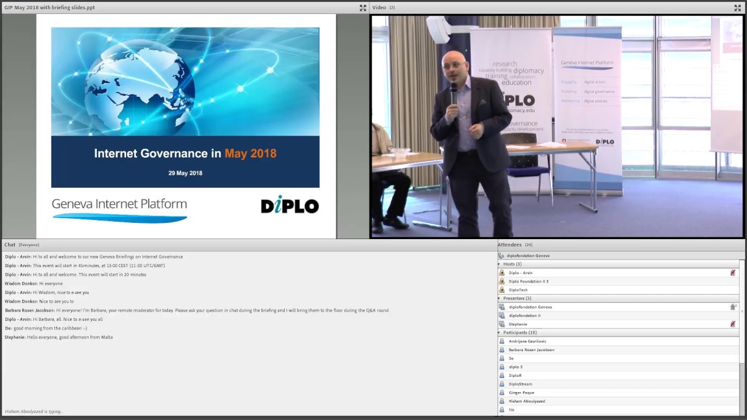Select attendee DiploStream
This screenshot has width=747, height=420.
(x=618, y=384)
